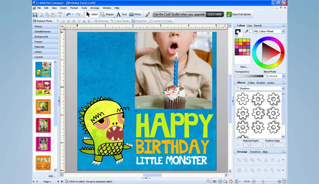
Task: Toggle the white checkbox beside the eyedropper
Action: 251,31
